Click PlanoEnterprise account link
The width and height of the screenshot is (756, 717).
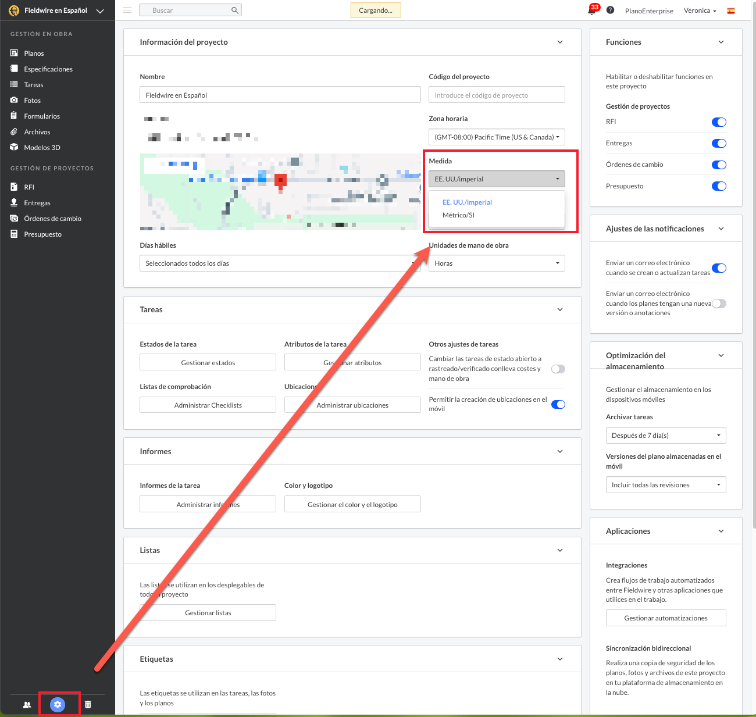coord(649,11)
